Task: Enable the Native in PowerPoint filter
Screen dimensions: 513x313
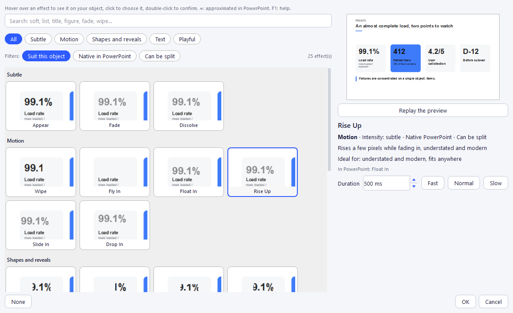Action: 105,56
